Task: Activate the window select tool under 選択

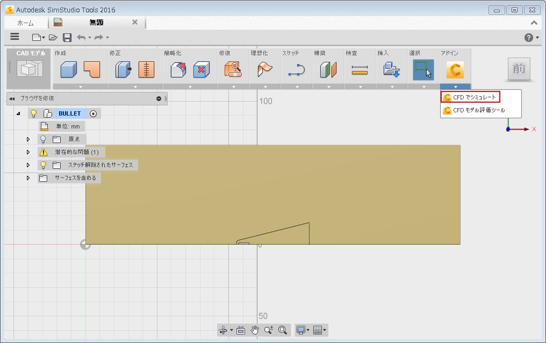Action: [x=423, y=69]
